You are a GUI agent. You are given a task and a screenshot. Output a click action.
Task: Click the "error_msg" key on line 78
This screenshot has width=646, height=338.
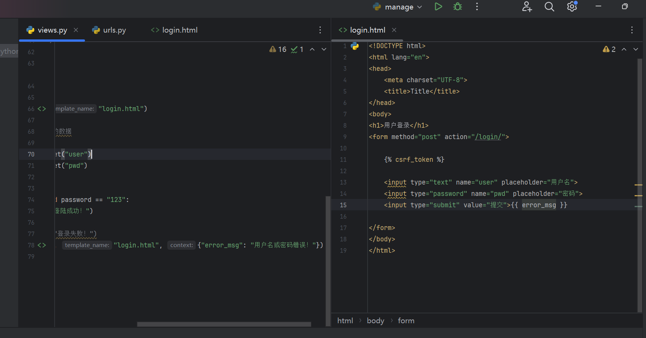tap(222, 245)
